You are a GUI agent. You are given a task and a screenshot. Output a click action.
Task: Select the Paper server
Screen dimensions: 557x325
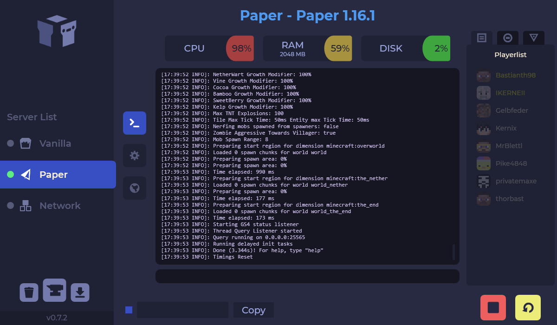[x=58, y=175]
